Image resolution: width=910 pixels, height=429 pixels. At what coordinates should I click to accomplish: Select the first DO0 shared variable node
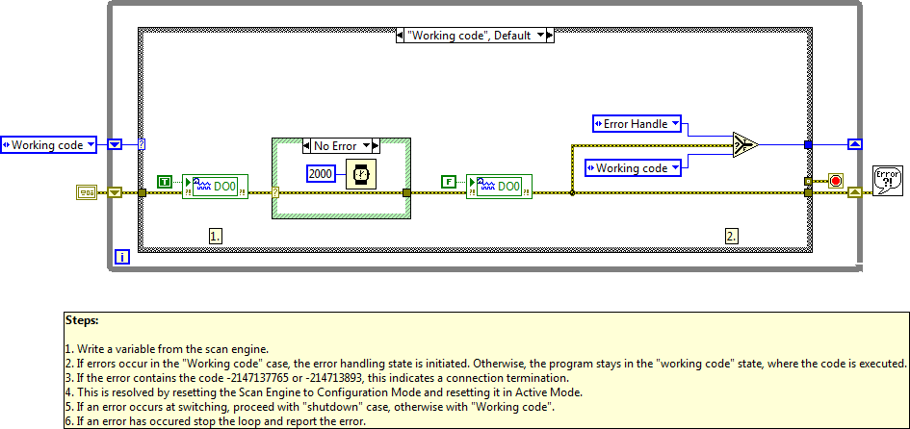(x=215, y=186)
